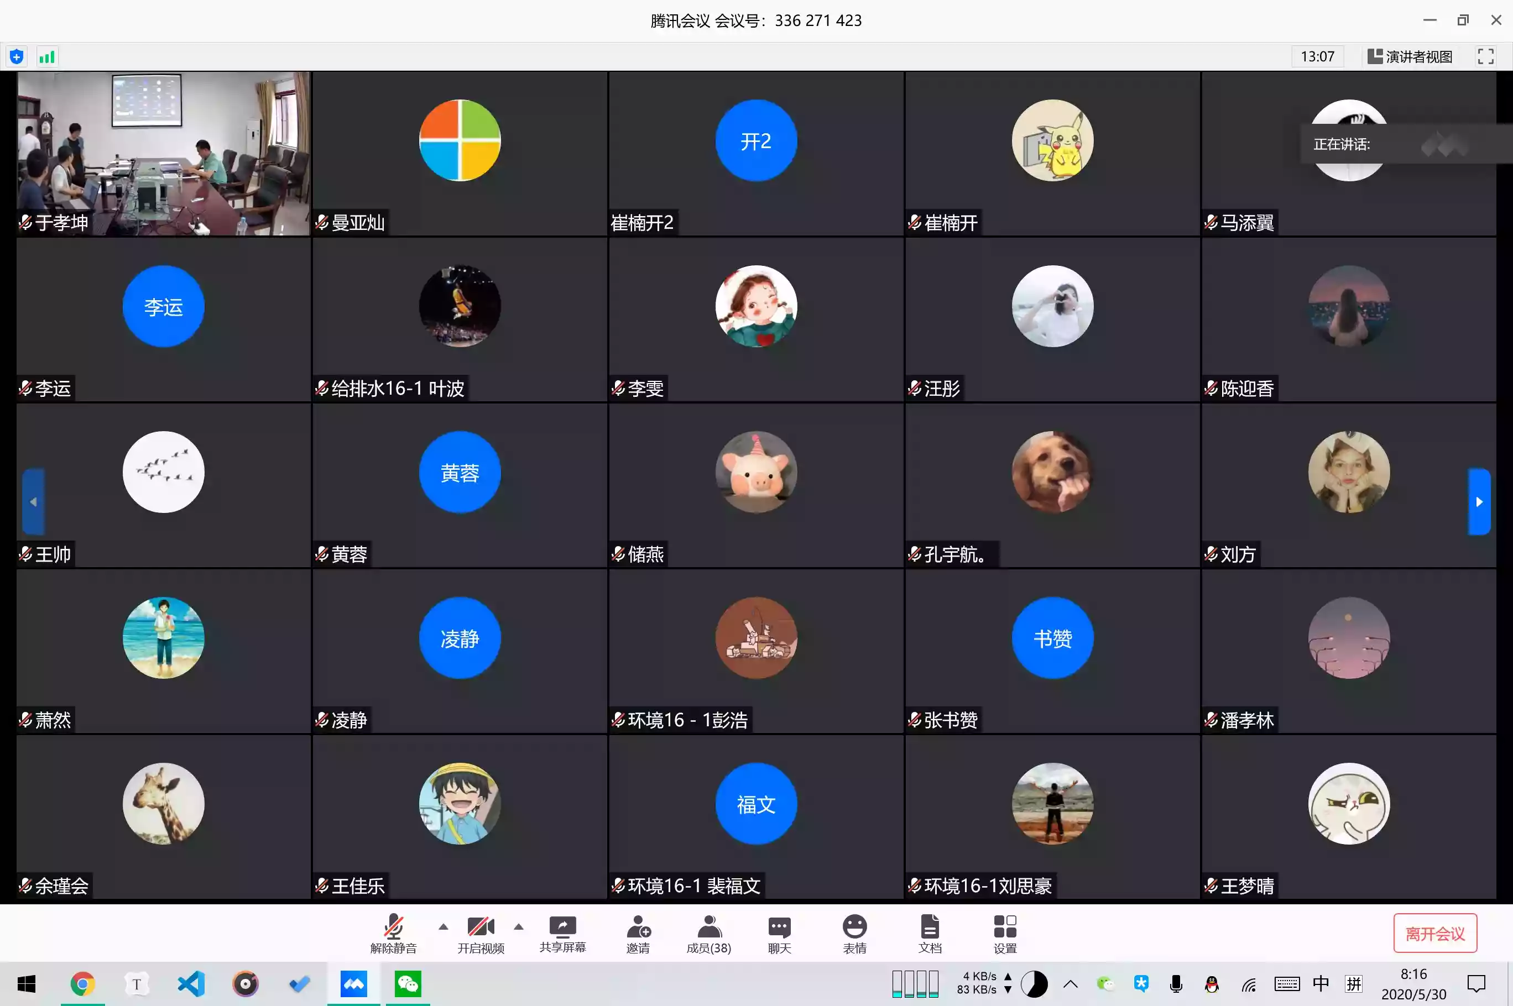This screenshot has width=1513, height=1006.
Task: Click the blue security shield icon
Action: pyautogui.click(x=17, y=56)
